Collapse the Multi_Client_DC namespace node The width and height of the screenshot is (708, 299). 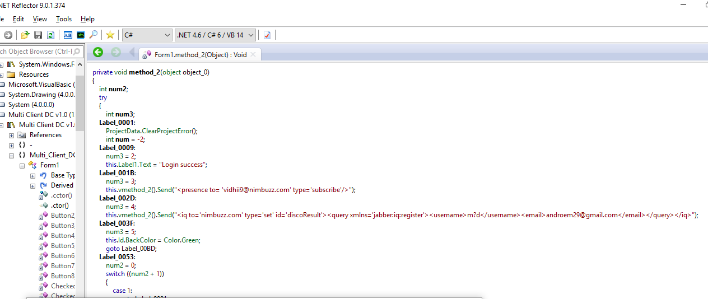pos(12,155)
